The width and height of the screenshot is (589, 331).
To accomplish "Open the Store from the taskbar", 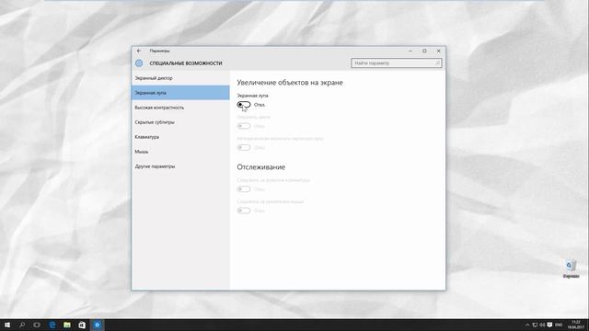I will (82, 325).
